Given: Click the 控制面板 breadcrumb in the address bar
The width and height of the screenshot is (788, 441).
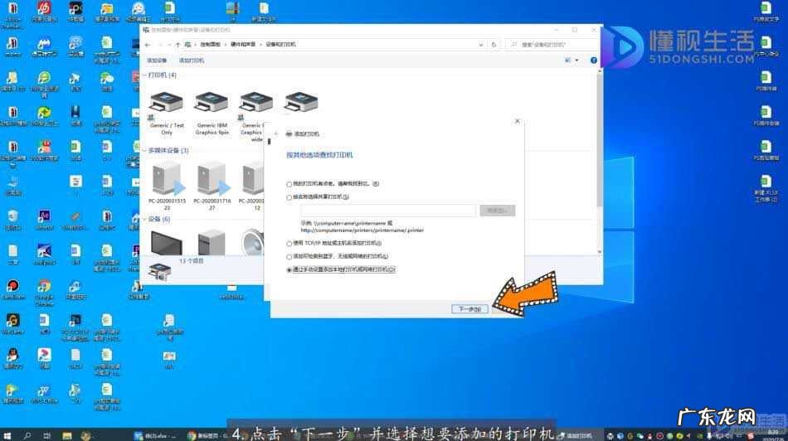Looking at the screenshot, I should [210, 45].
